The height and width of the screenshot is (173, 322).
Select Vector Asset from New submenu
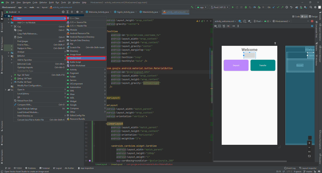(x=86, y=58)
